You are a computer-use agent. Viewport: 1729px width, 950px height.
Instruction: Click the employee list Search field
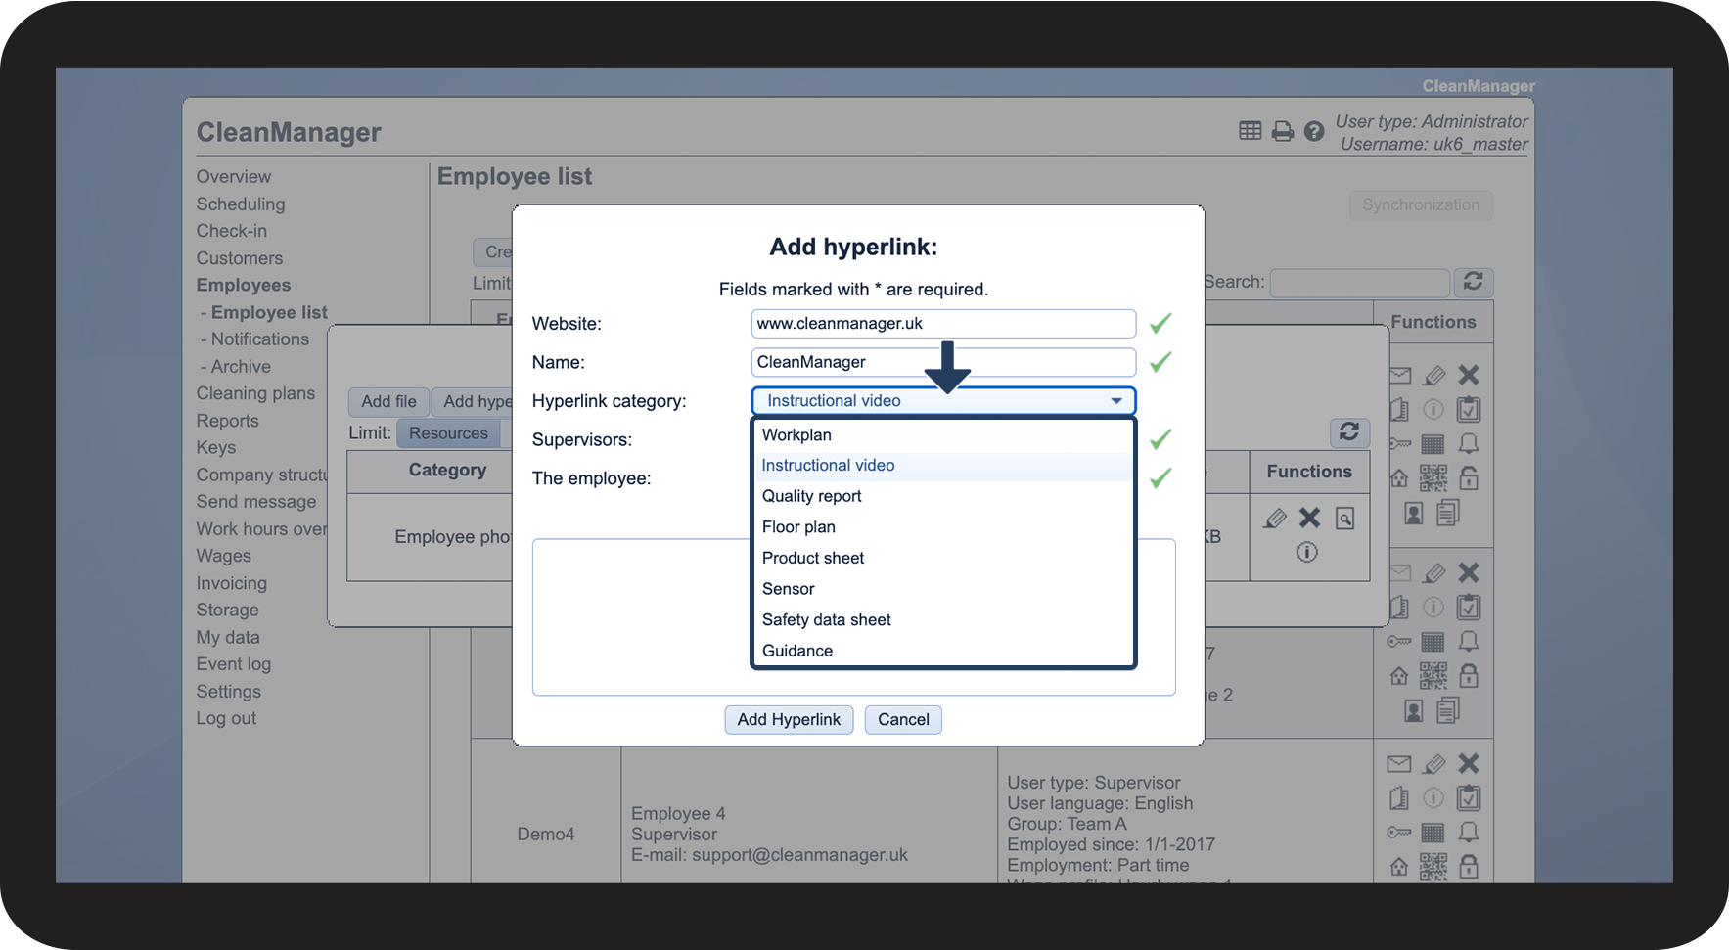[1359, 283]
